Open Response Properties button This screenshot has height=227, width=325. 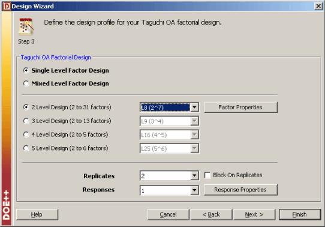tap(240, 190)
